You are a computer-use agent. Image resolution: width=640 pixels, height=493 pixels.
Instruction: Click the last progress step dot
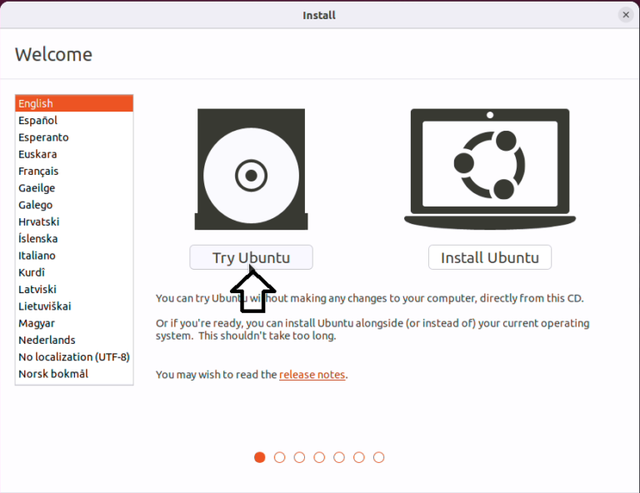tap(379, 457)
